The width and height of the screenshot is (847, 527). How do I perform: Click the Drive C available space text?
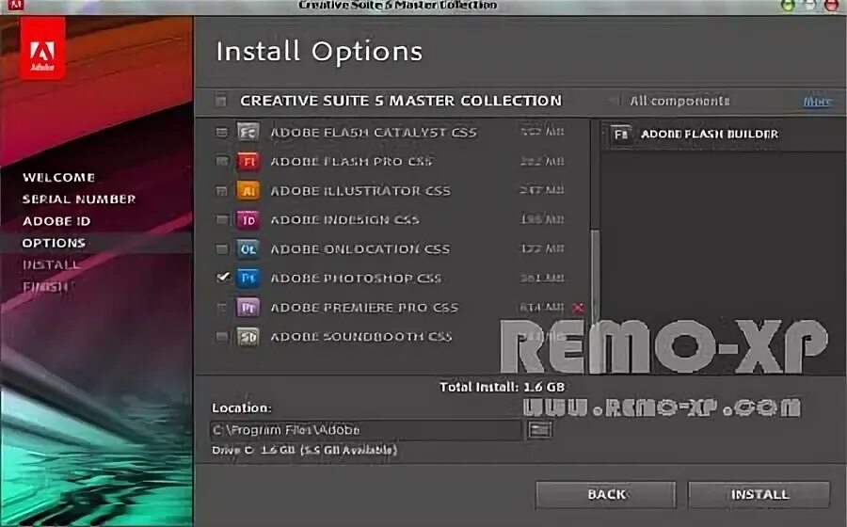304,450
